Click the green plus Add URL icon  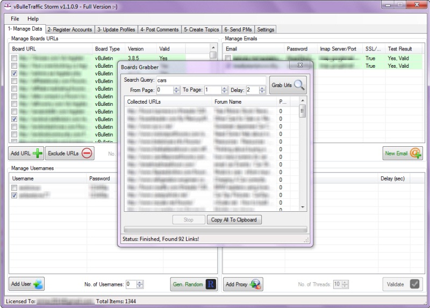[38, 153]
